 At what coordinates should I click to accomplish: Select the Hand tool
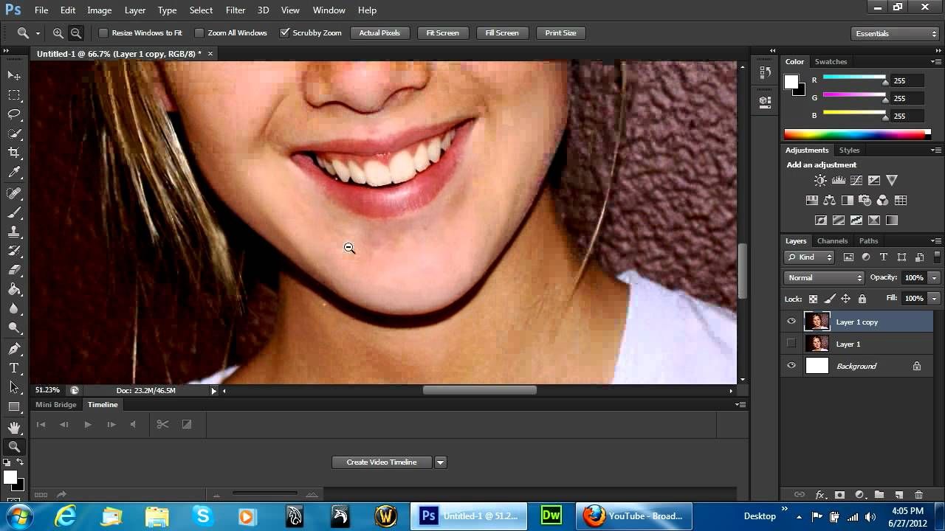14,428
